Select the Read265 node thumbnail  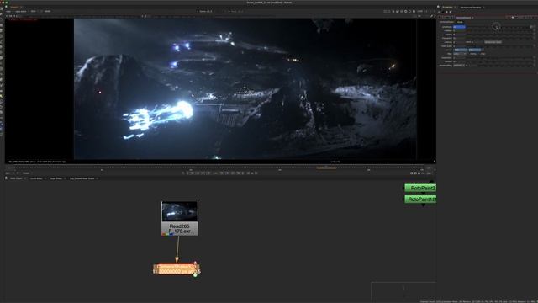pos(179,211)
